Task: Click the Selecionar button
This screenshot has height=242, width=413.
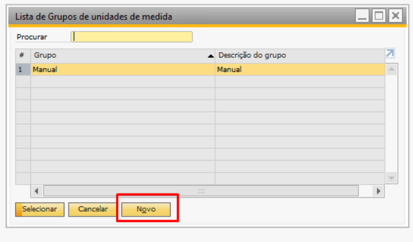Action: coord(39,209)
